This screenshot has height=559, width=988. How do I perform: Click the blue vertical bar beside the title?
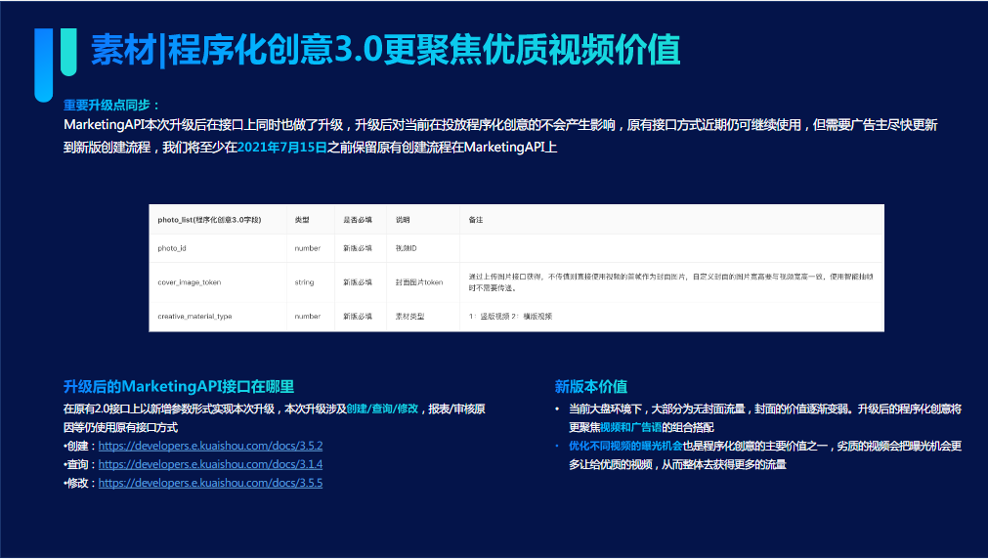pos(43,64)
